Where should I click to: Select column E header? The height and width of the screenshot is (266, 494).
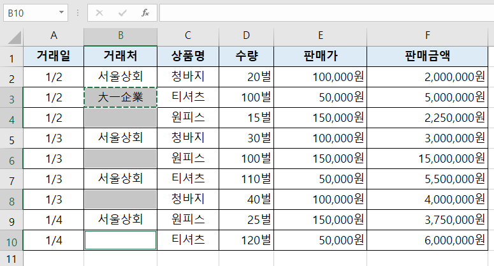(321, 36)
